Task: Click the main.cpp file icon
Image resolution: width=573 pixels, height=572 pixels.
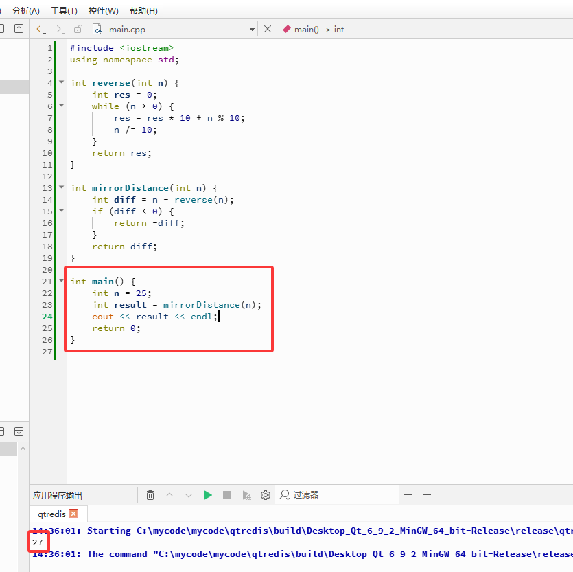Action: point(97,30)
